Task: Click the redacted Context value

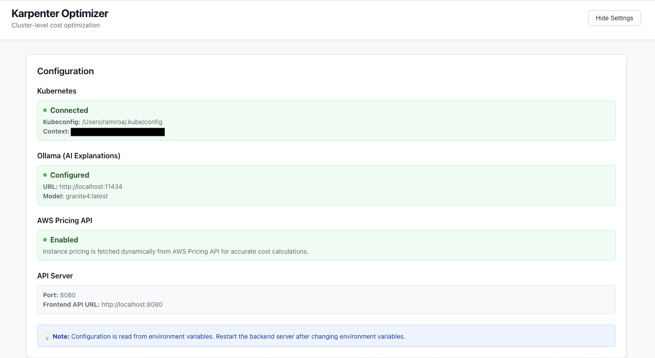Action: [x=118, y=132]
